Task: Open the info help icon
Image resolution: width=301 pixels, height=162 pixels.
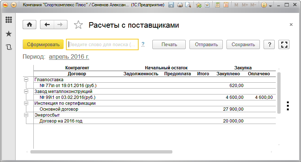Action: coord(264,5)
